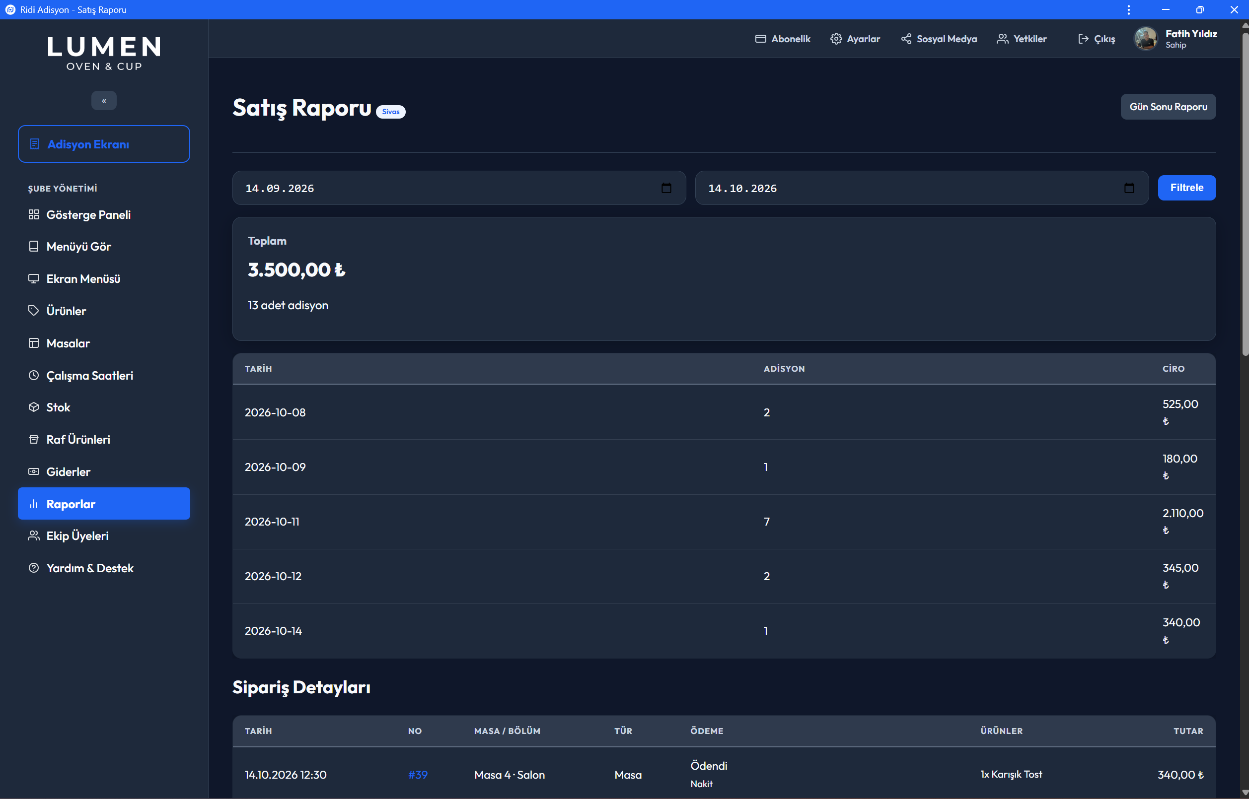Click the Stok box icon in sidebar
The image size is (1249, 799).
click(34, 407)
